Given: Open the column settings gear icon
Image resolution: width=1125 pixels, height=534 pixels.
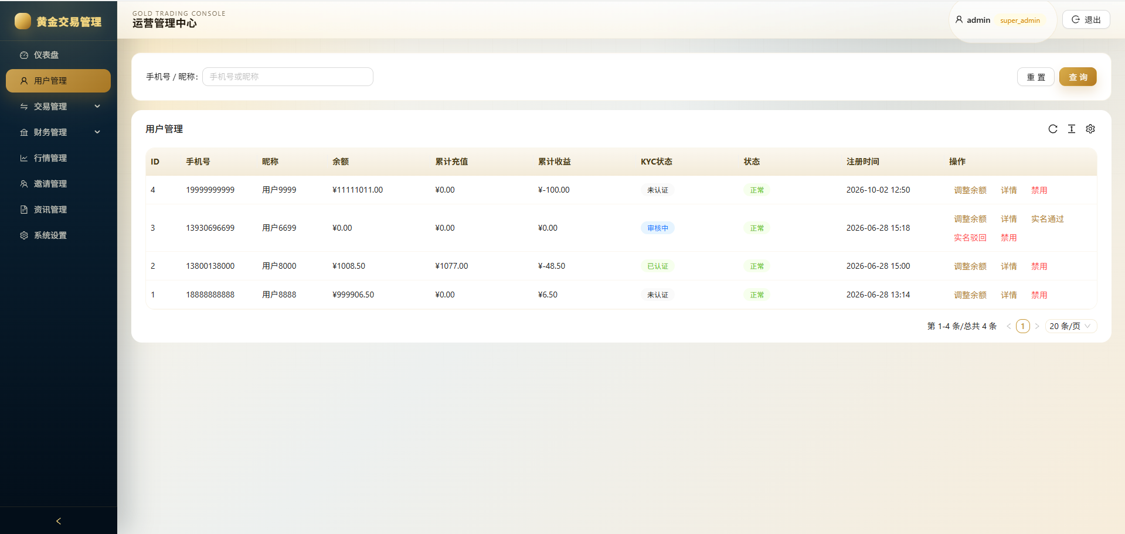Looking at the screenshot, I should coord(1090,129).
